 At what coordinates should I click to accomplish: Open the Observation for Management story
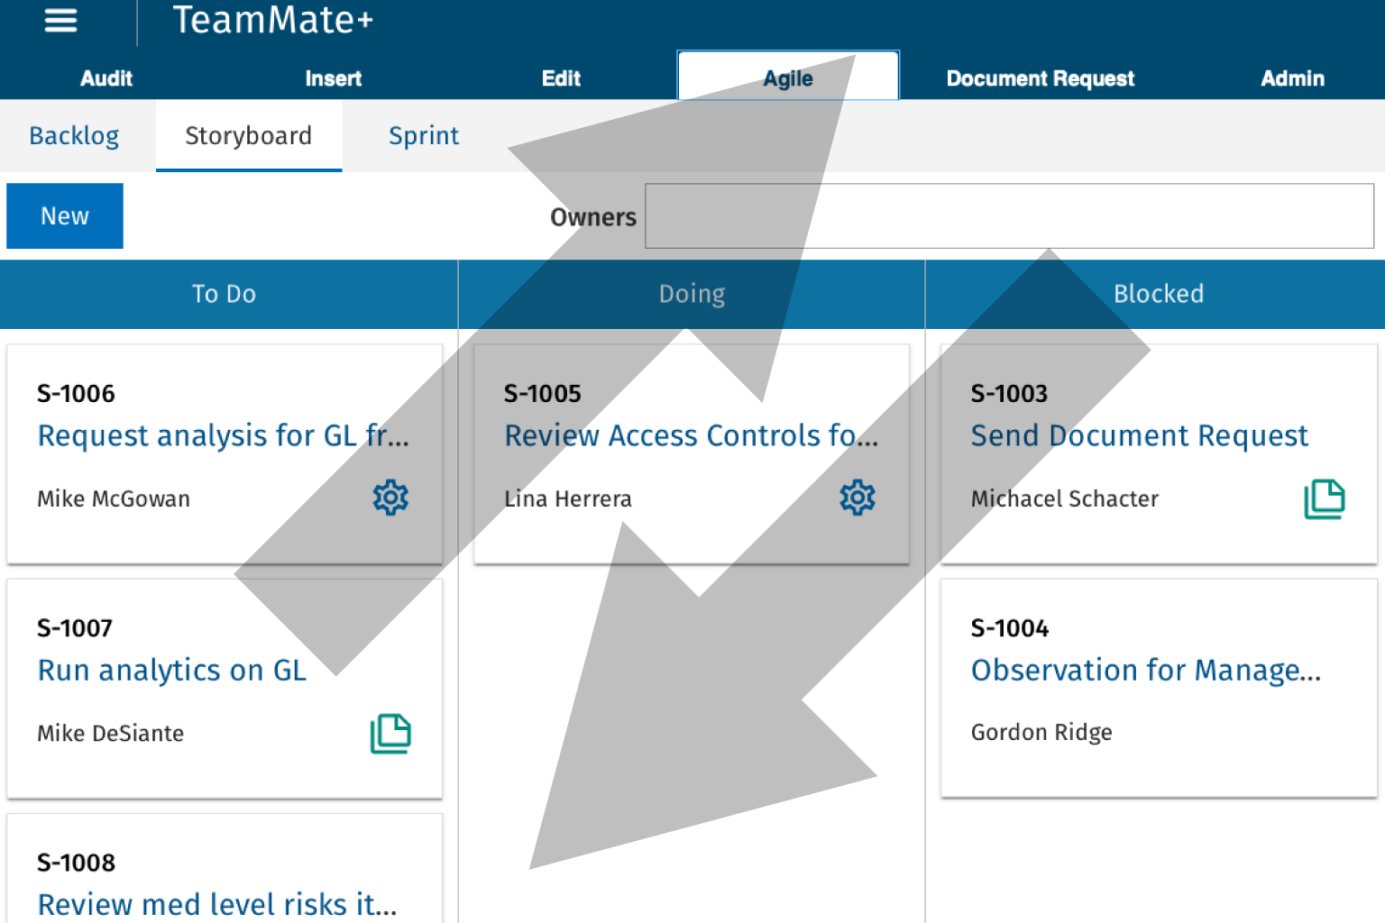[1143, 670]
